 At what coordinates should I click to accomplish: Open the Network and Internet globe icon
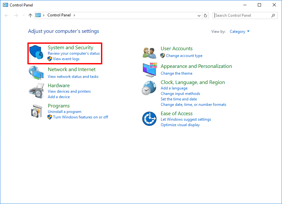click(36, 73)
